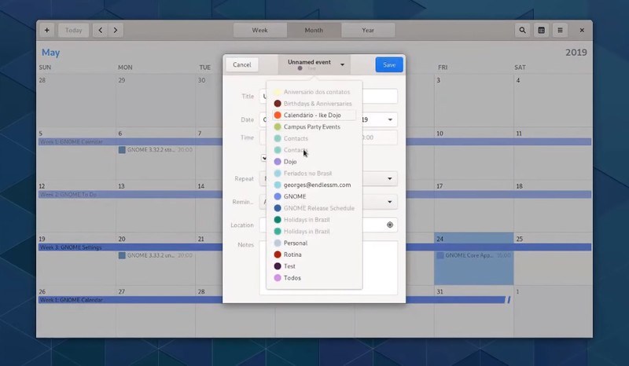Viewport: 629px width, 366px height.
Task: Go to the next month with right arrow
Action: point(116,30)
